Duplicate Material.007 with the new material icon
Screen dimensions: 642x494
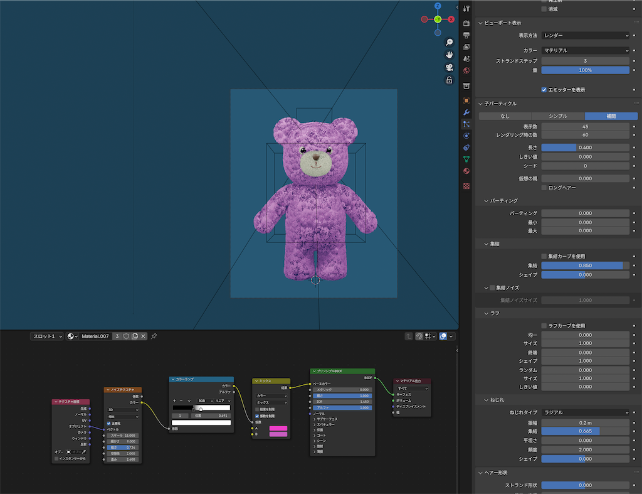(x=135, y=336)
